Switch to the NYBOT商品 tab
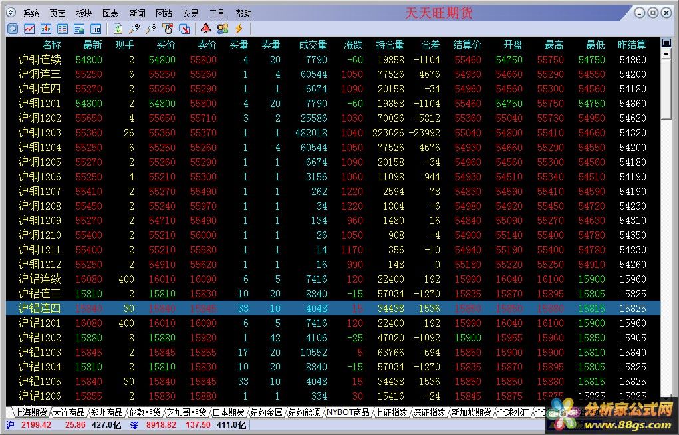Viewport: 679px width, 435px height. tap(348, 412)
